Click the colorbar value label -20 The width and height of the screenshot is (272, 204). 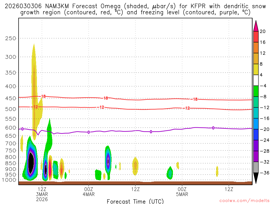click(264, 129)
